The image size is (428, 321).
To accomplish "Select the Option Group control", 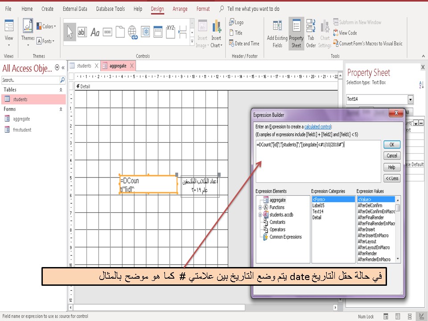I will click(x=170, y=32).
